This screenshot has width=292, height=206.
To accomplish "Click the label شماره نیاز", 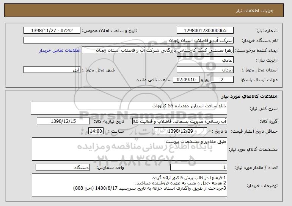I will click(x=267, y=31).
